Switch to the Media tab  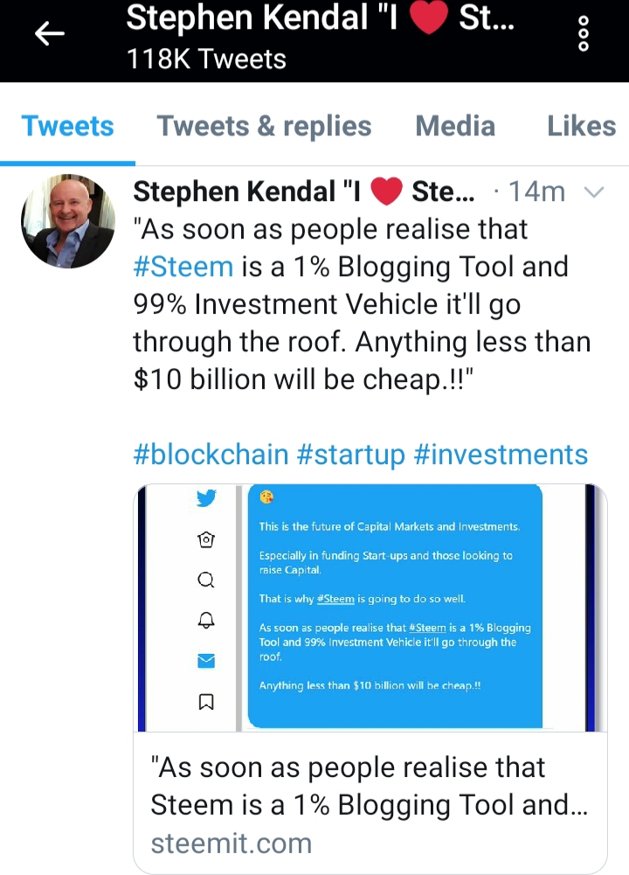[455, 126]
